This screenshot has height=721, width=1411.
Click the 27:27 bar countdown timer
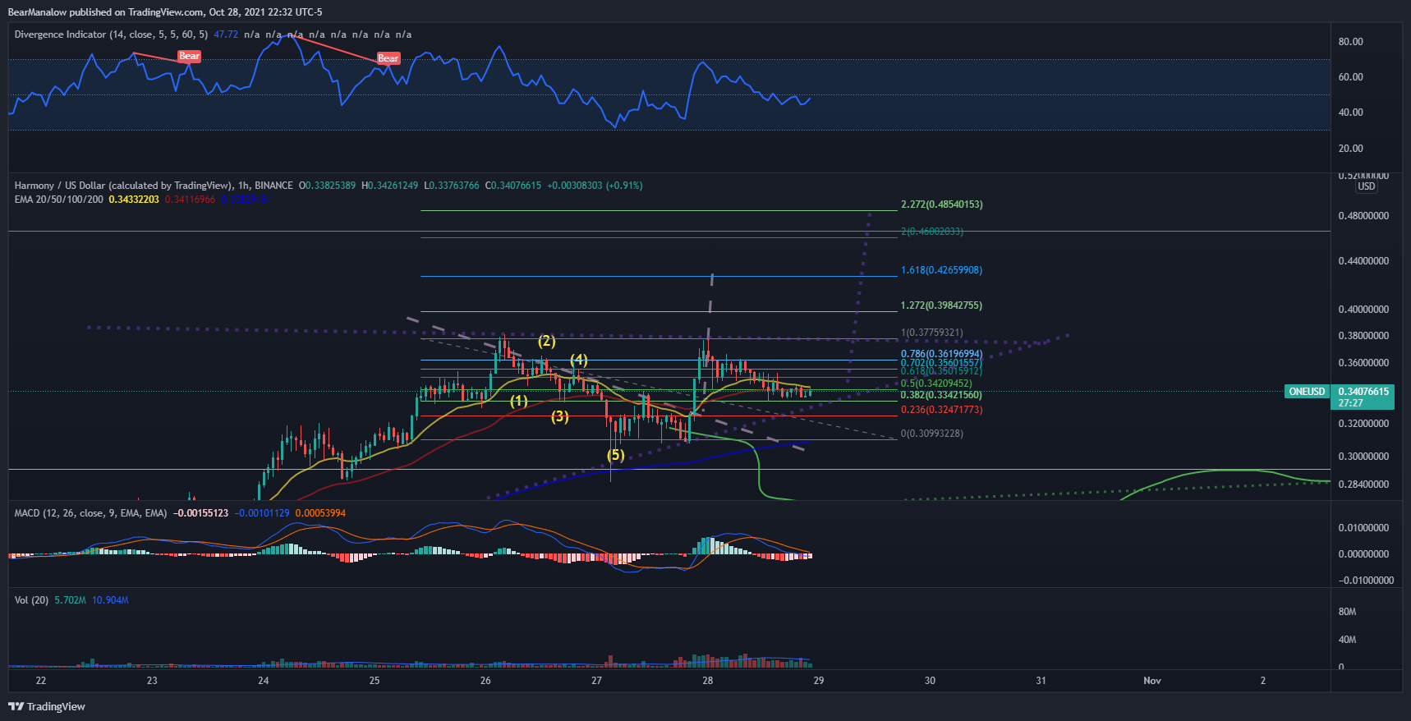[1350, 403]
